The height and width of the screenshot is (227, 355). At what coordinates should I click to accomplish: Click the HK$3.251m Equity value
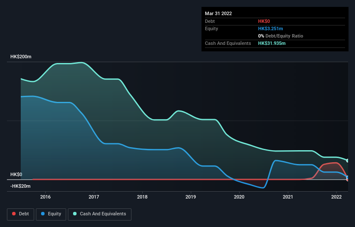tap(271, 28)
